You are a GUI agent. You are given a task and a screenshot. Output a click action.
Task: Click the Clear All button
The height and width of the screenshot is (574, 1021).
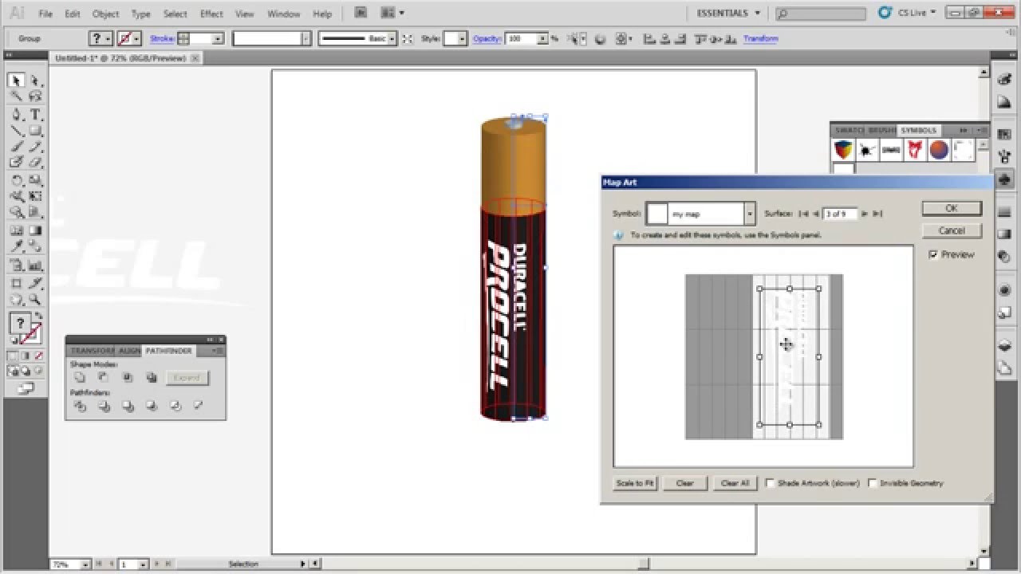[735, 483]
